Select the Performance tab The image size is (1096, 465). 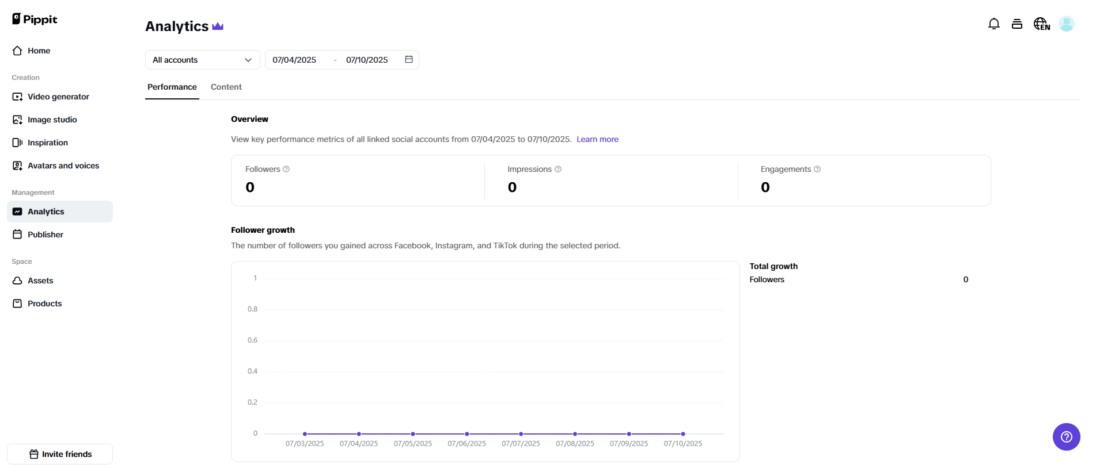(x=172, y=87)
